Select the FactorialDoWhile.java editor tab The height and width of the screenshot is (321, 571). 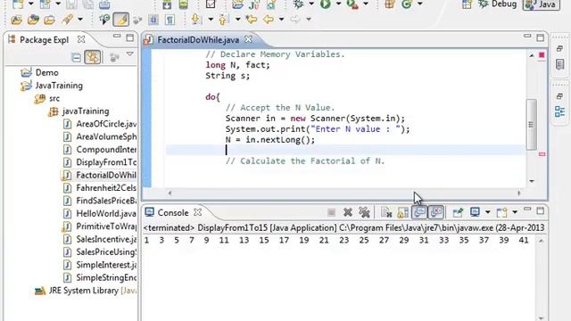[x=198, y=39]
